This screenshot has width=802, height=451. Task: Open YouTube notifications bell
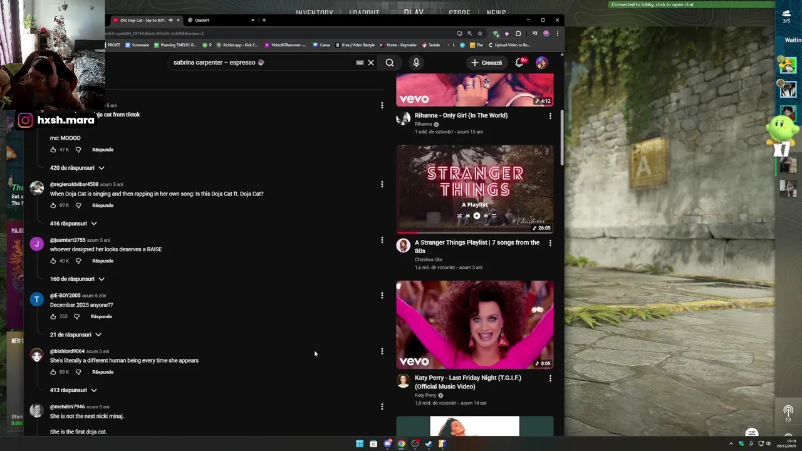pos(519,63)
